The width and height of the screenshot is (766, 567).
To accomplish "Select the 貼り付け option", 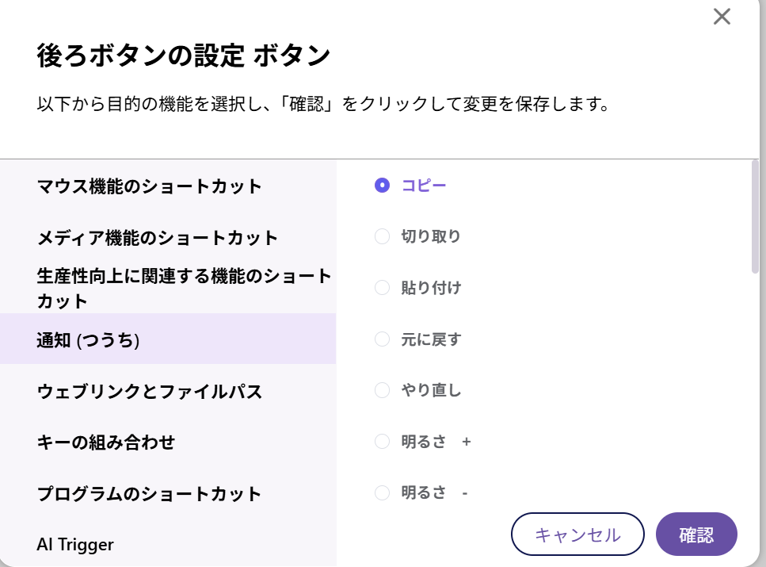I will click(x=383, y=288).
